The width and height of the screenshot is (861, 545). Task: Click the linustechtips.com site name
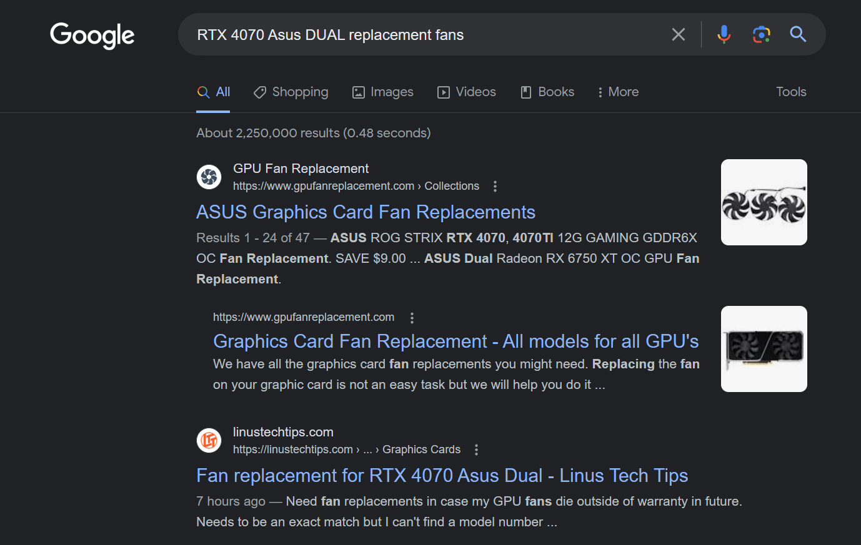pos(283,432)
